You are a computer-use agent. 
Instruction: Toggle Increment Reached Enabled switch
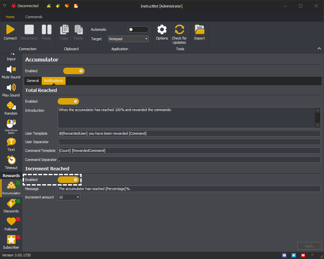68,180
